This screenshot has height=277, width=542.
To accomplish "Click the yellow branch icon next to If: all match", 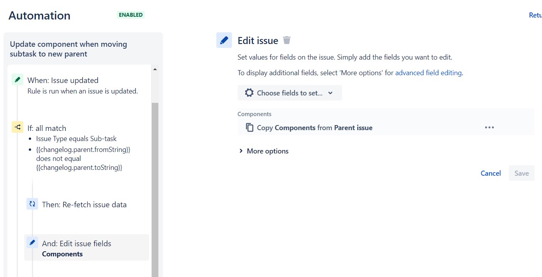I will pyautogui.click(x=17, y=127).
